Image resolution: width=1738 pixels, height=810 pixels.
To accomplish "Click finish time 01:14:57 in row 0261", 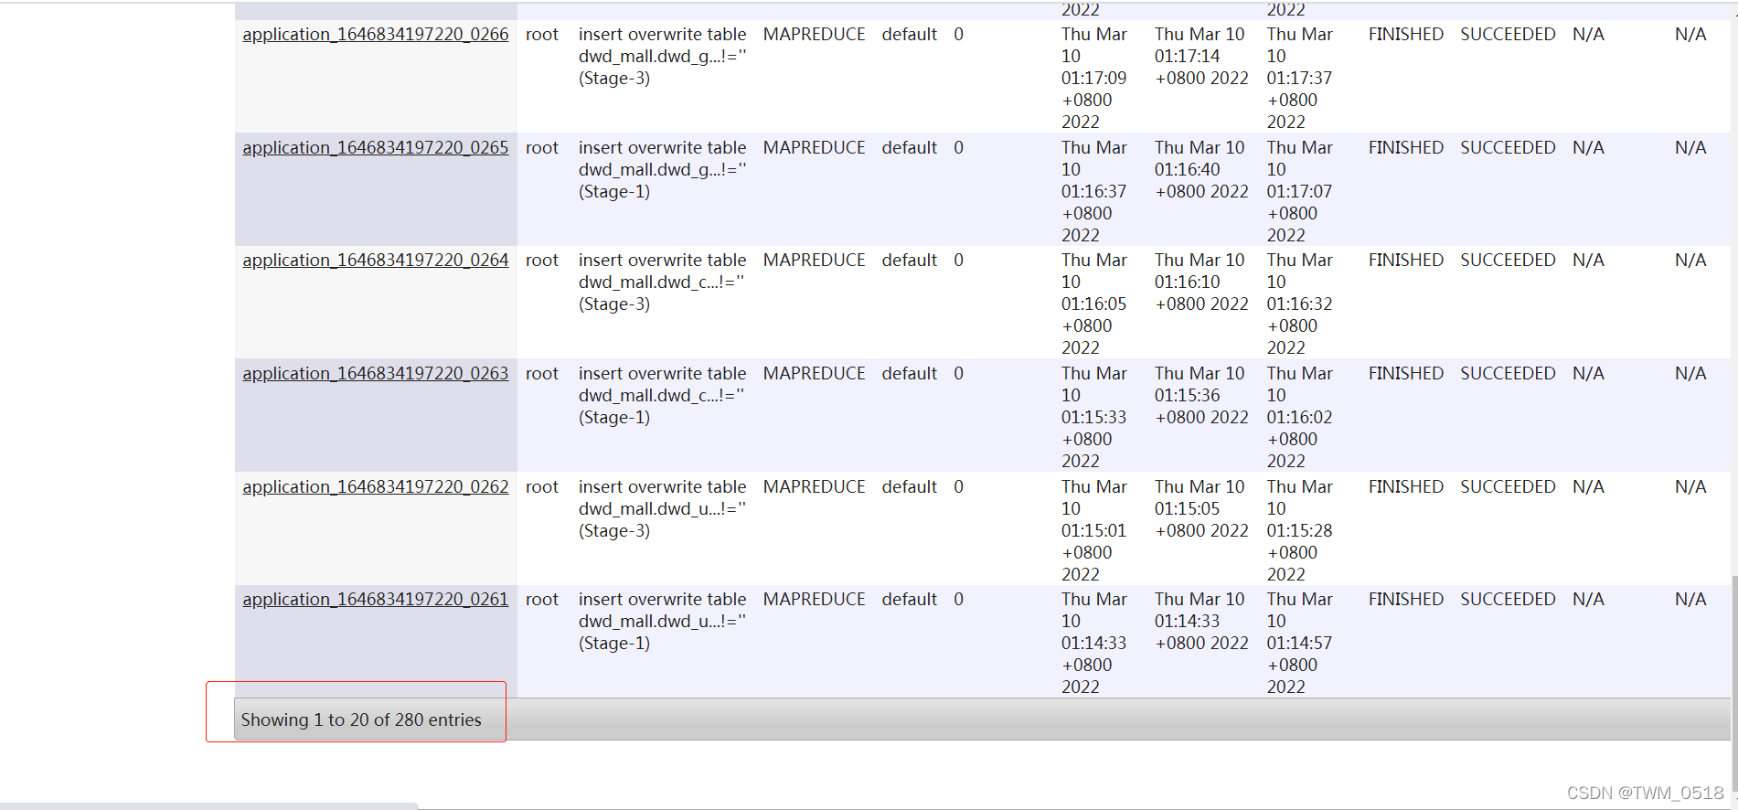I will pyautogui.click(x=1300, y=644).
